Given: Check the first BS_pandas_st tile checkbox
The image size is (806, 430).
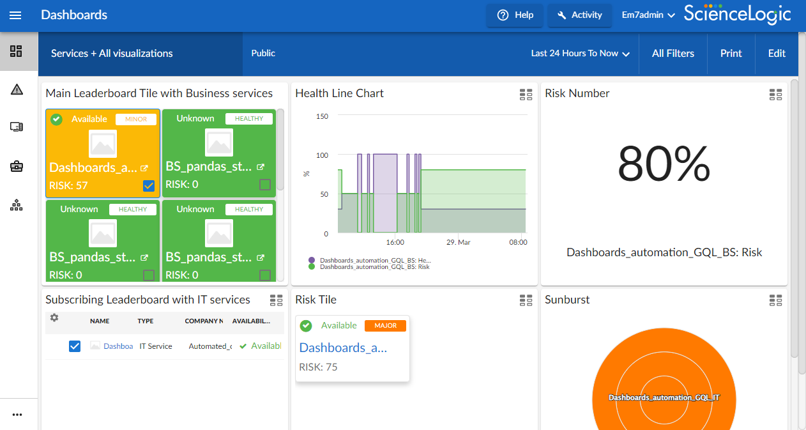Looking at the screenshot, I should (x=265, y=185).
